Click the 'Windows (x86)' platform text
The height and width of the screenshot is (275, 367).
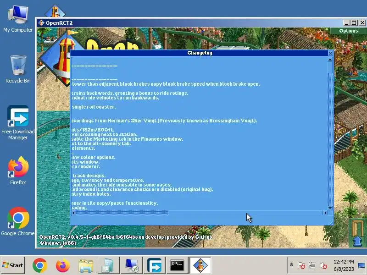58,243
